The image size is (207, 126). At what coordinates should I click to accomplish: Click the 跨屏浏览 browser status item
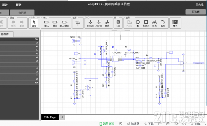(x=107, y=124)
